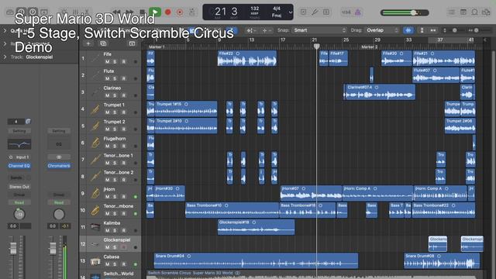Open the Stereo Out output slot
The height and width of the screenshot is (279, 496).
[19, 187]
